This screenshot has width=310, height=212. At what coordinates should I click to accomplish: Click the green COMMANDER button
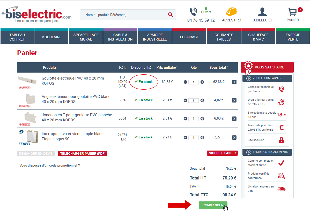click(x=213, y=205)
